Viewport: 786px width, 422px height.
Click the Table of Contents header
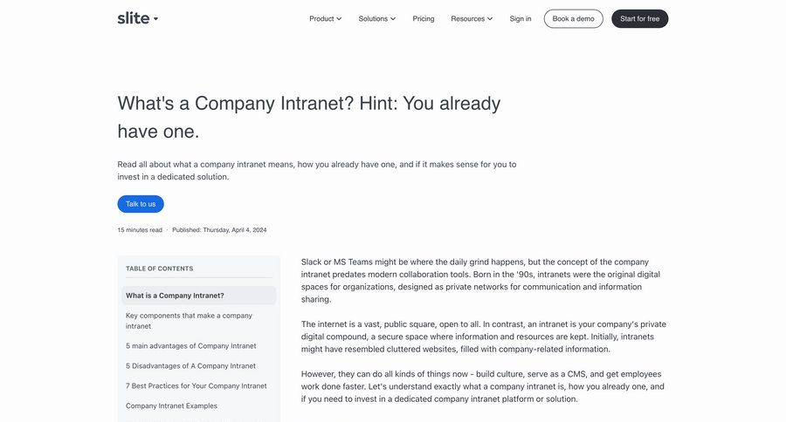(x=160, y=269)
